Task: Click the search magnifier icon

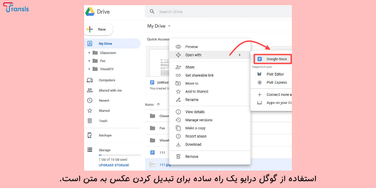Action: point(152,11)
